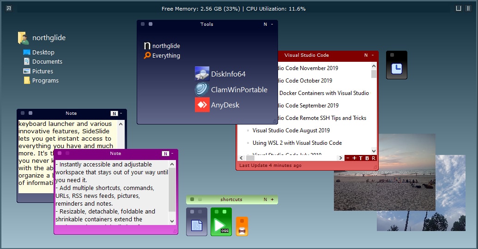Open bow-tie icon in orange container
The image size is (478, 249).
(x=242, y=231)
